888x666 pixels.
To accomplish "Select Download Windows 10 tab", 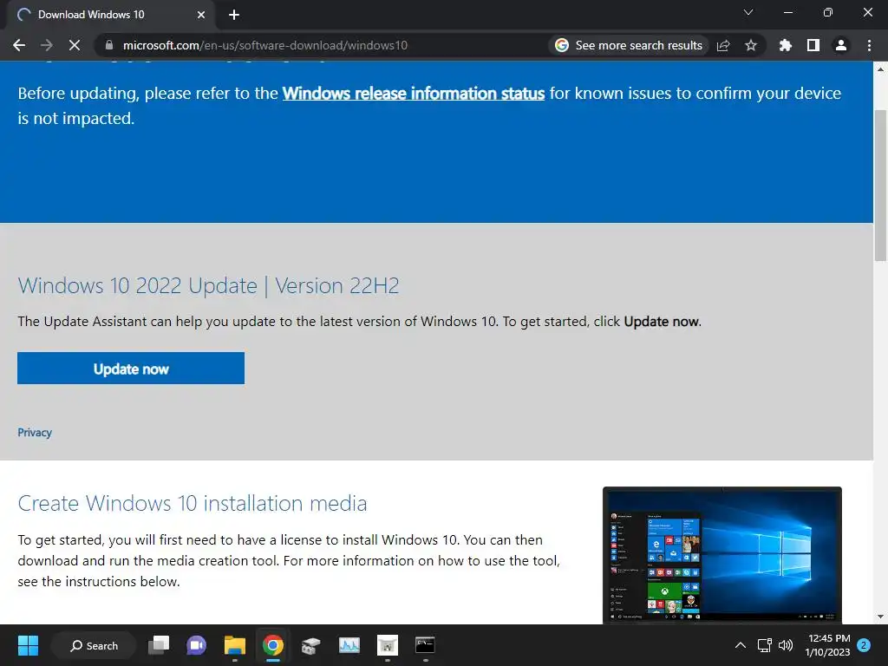I will (x=110, y=15).
